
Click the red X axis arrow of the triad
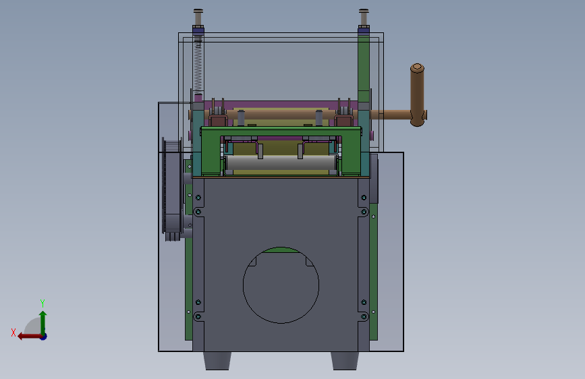[30, 337]
